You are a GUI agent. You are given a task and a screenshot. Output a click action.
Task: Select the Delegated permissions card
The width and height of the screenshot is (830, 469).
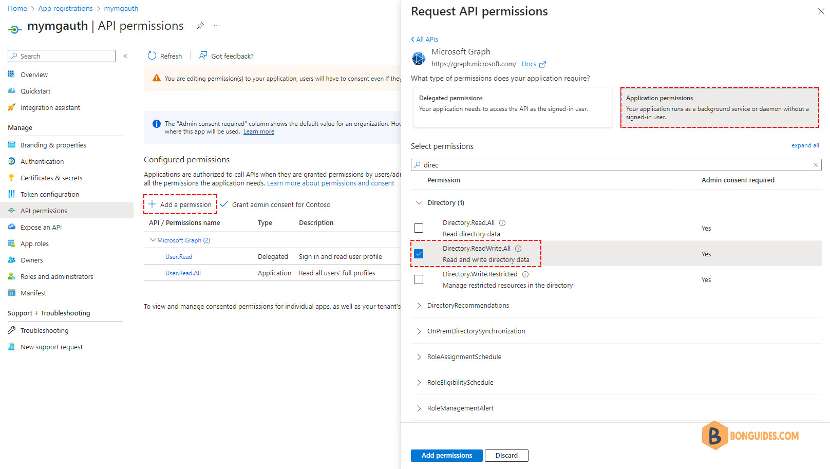point(513,107)
